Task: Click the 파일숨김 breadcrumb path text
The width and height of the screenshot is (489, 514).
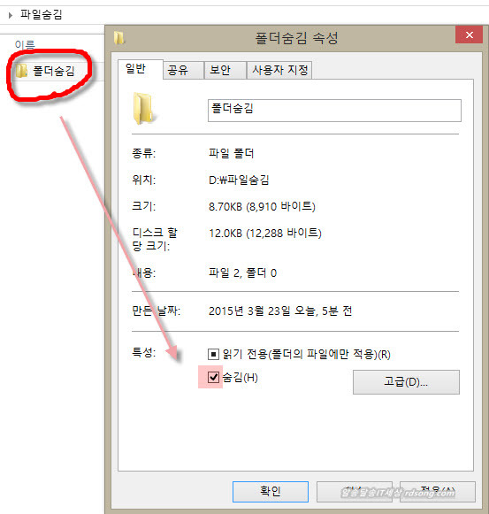Action: click(41, 15)
